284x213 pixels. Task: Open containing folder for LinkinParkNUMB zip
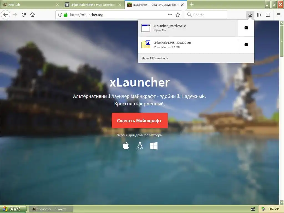pos(246,45)
